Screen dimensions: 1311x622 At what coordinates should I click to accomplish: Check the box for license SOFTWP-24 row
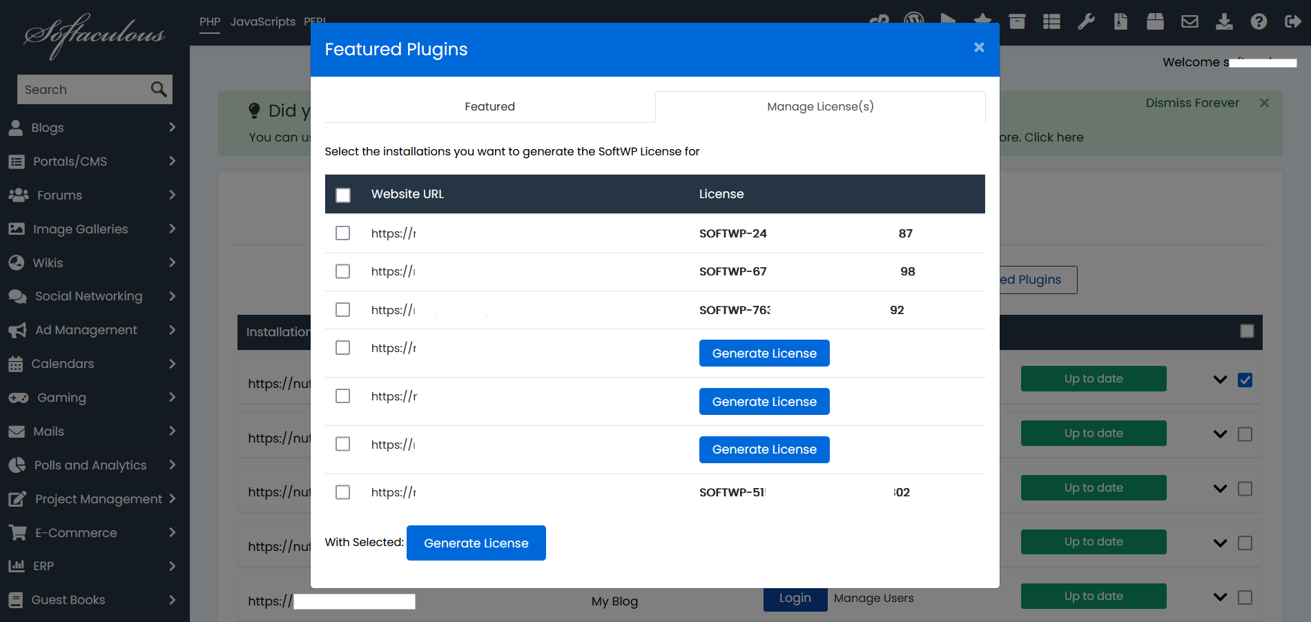(x=343, y=233)
